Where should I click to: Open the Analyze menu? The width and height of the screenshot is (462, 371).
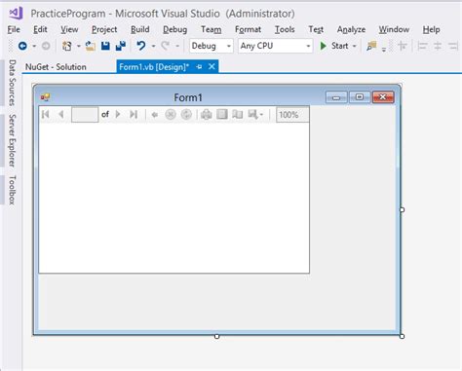(351, 29)
